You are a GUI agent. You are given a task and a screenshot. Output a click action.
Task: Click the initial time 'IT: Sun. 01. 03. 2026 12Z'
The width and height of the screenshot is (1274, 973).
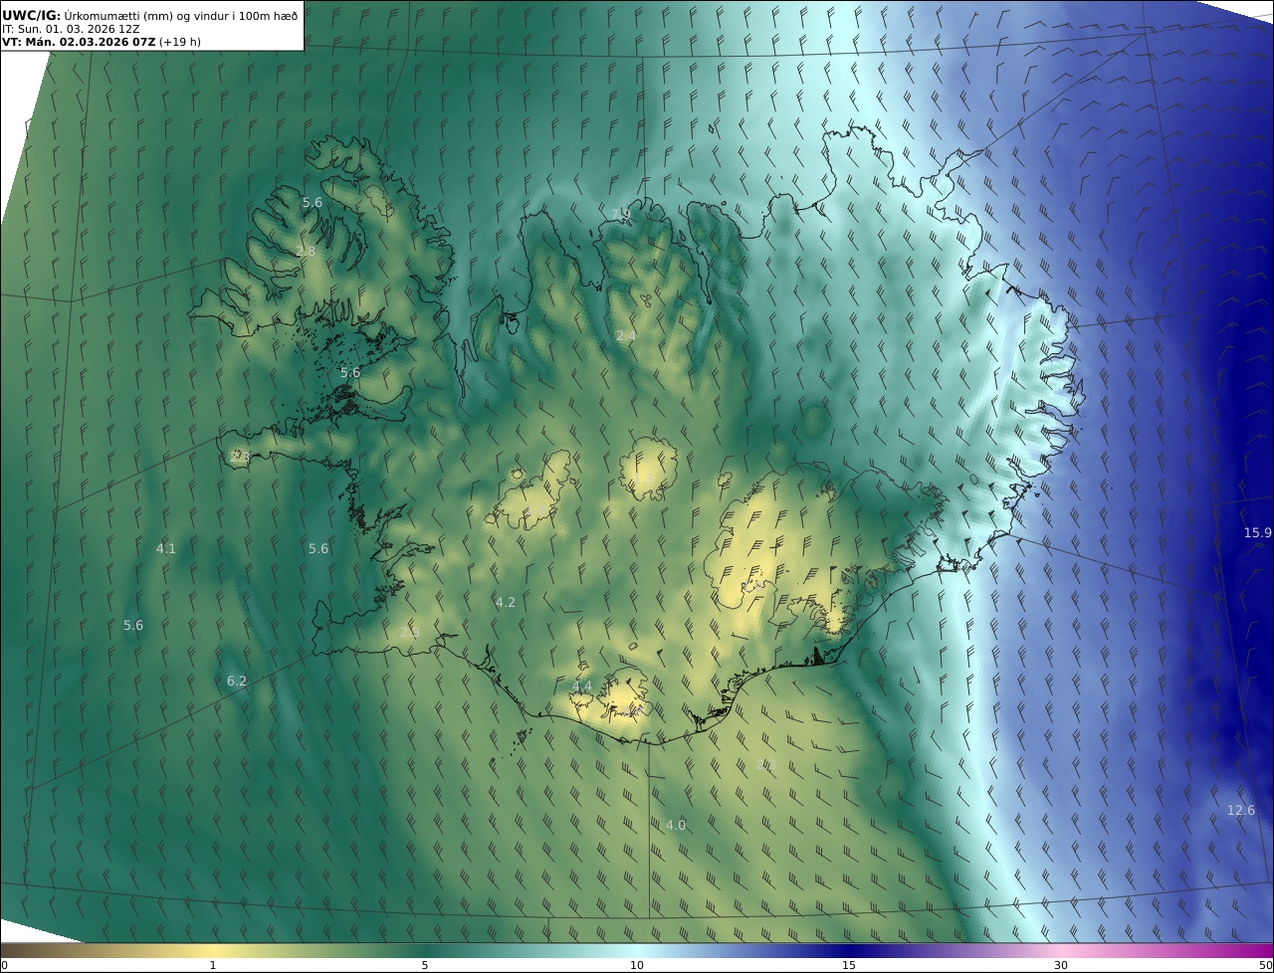coord(71,29)
